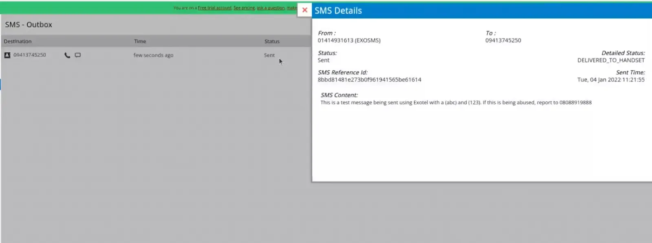This screenshot has height=243, width=652.
Task: Open the Free trial account link
Action: pos(215,8)
